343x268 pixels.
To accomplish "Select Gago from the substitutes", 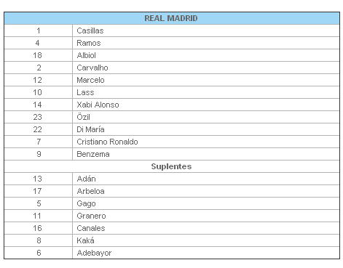I will 86,203.
